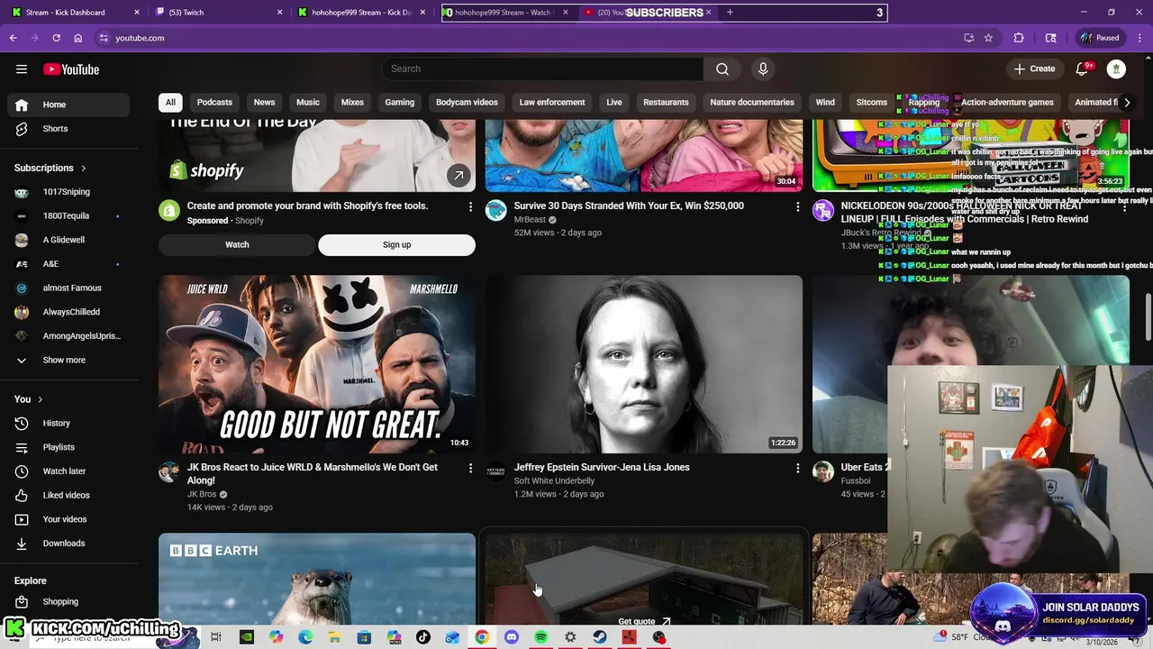Select the Bodycam videos filter chip

tap(467, 103)
